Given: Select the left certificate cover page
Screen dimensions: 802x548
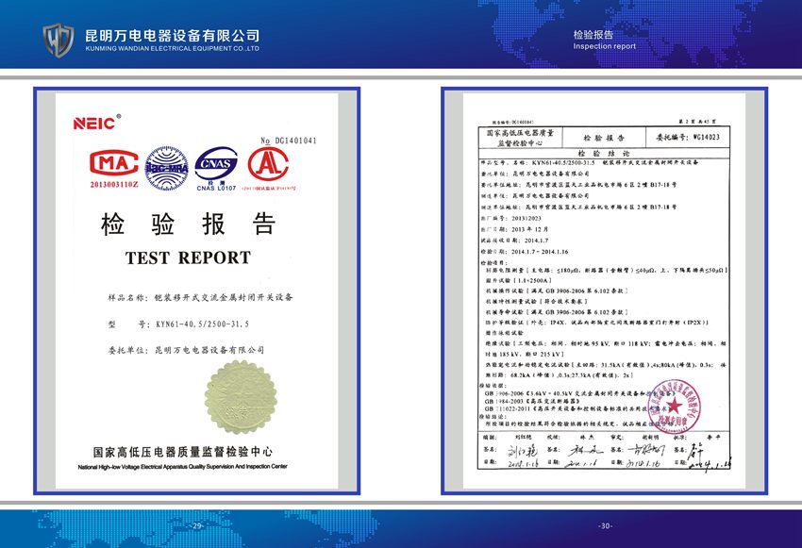Looking at the screenshot, I should point(196,291).
